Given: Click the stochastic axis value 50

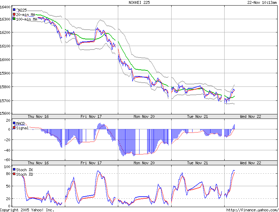Looking at the screenshot, I should [x=8, y=187].
